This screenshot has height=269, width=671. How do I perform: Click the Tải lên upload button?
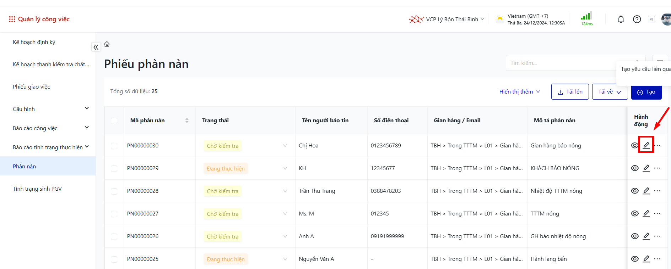click(x=570, y=92)
